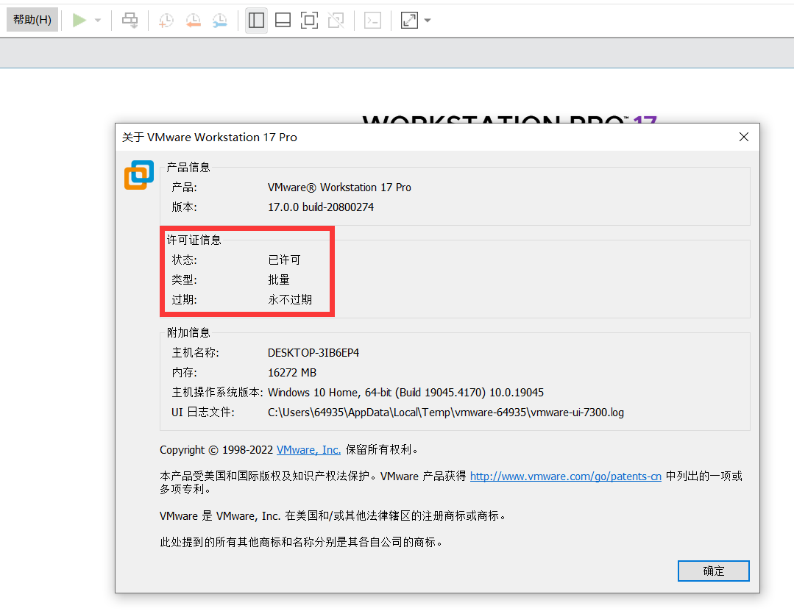This screenshot has height=614, width=794.
Task: Open the patents-cn URL link
Action: click(x=566, y=476)
